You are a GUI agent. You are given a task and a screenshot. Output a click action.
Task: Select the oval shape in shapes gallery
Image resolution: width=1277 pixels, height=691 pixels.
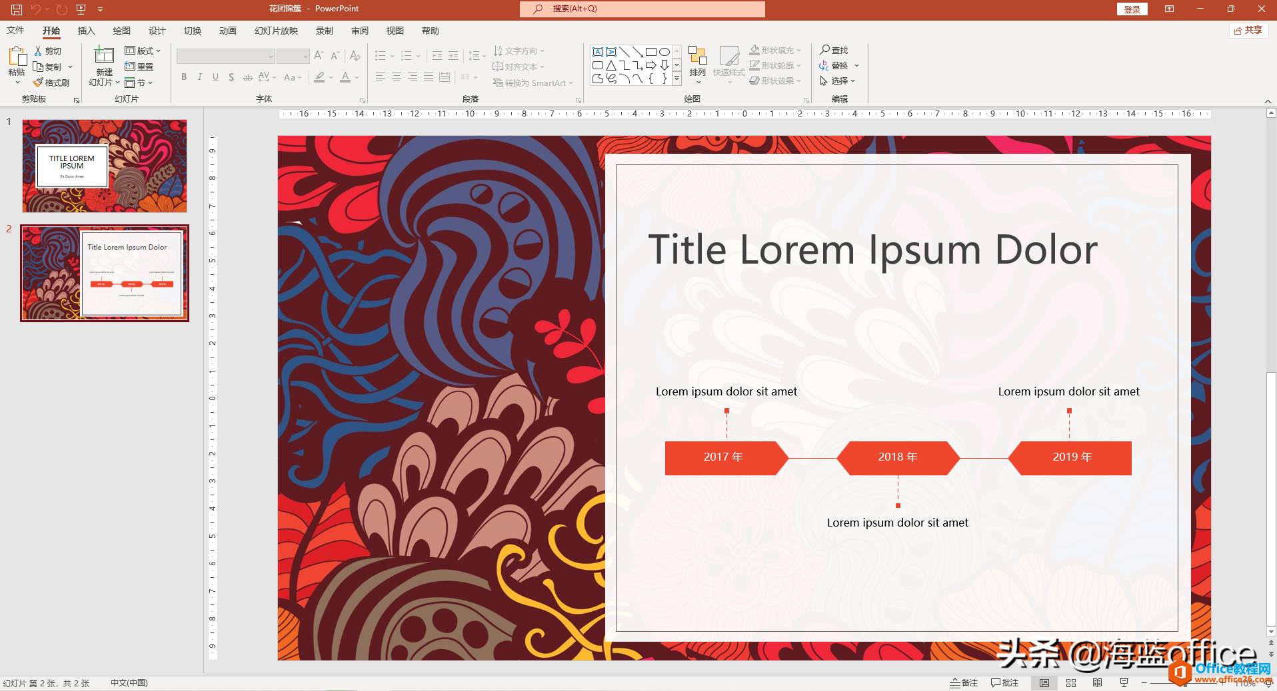(x=664, y=52)
